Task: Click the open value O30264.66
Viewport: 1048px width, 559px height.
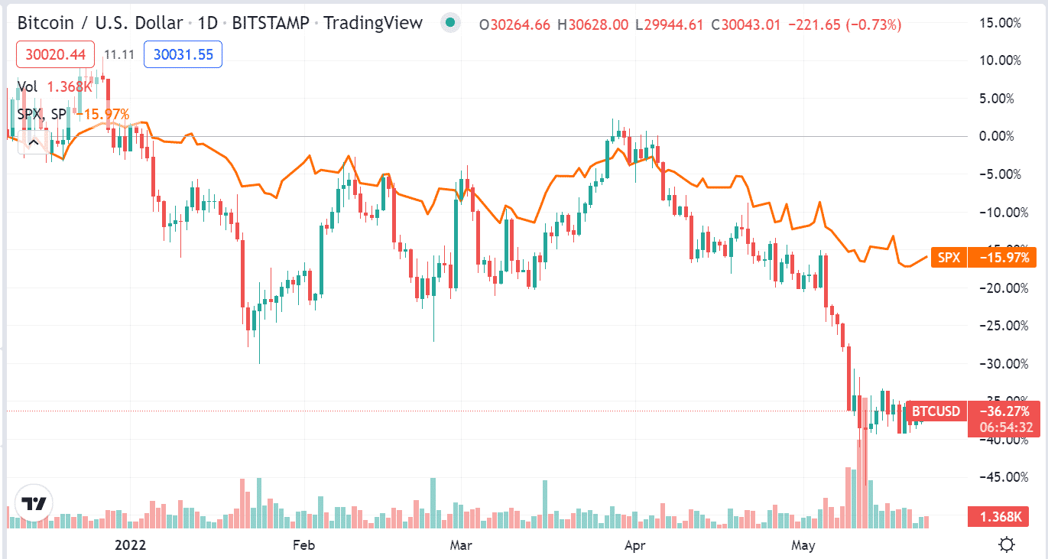Action: click(514, 24)
